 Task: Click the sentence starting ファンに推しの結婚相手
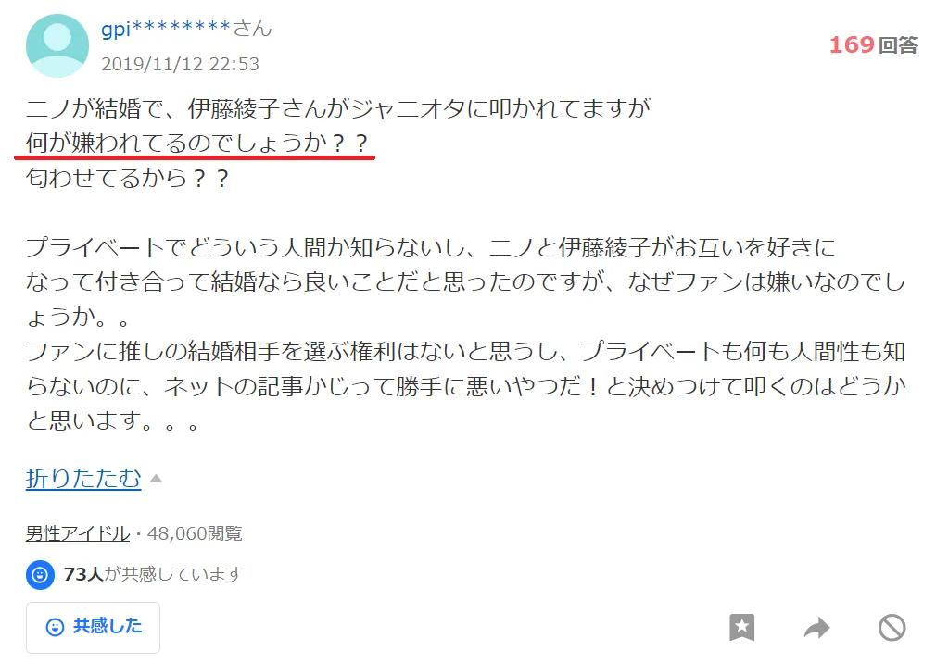click(465, 386)
